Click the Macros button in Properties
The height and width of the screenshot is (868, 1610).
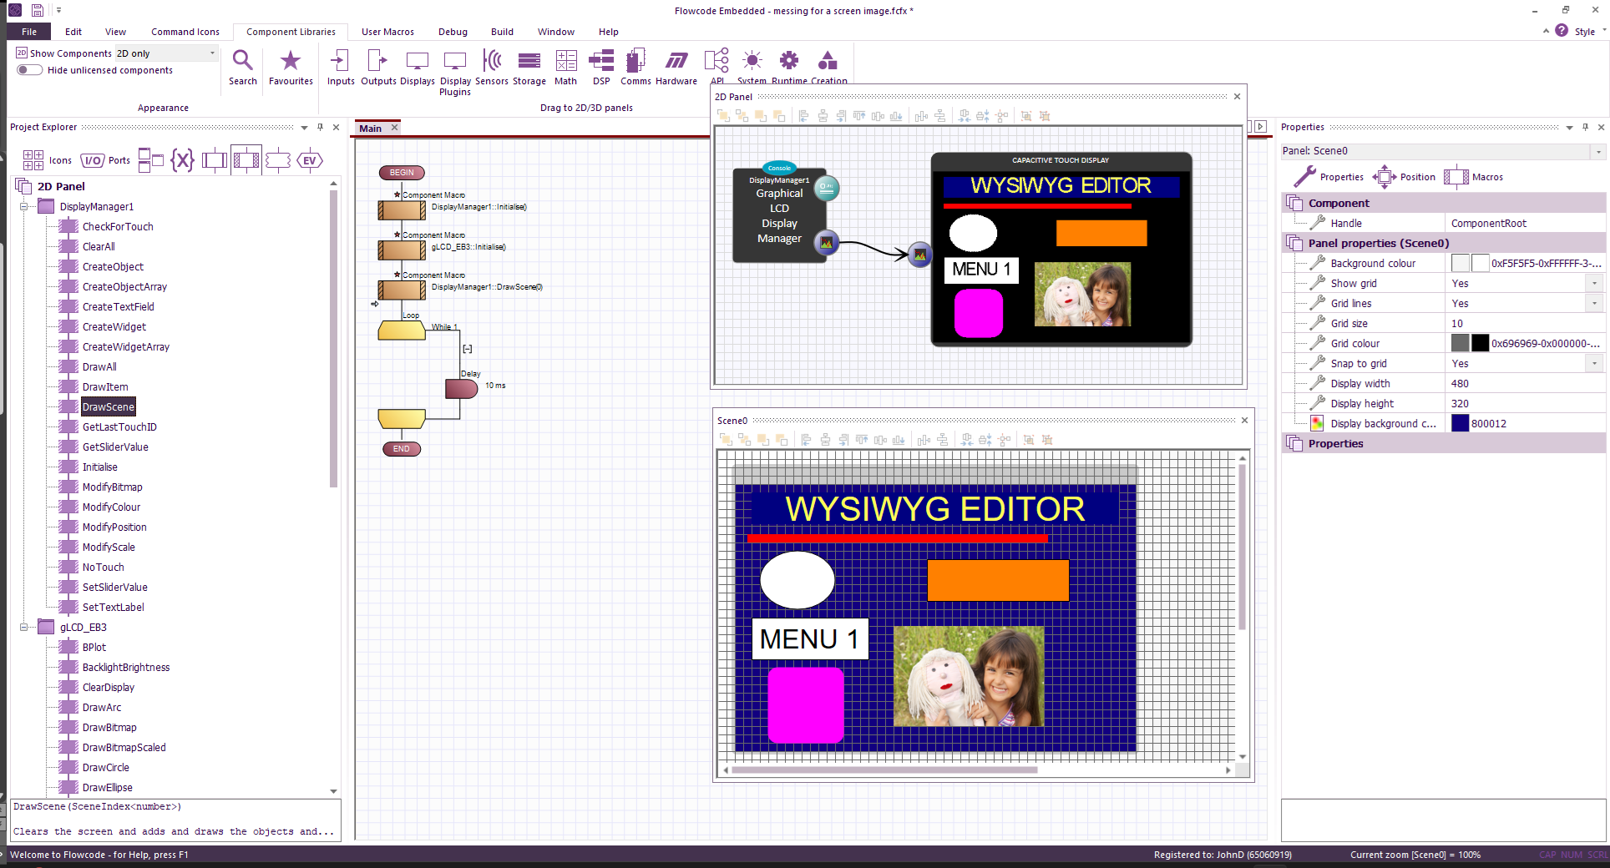1474,177
